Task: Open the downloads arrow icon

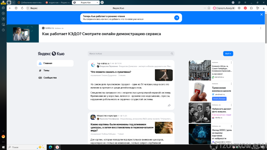Action: pyautogui.click(x=264, y=8)
